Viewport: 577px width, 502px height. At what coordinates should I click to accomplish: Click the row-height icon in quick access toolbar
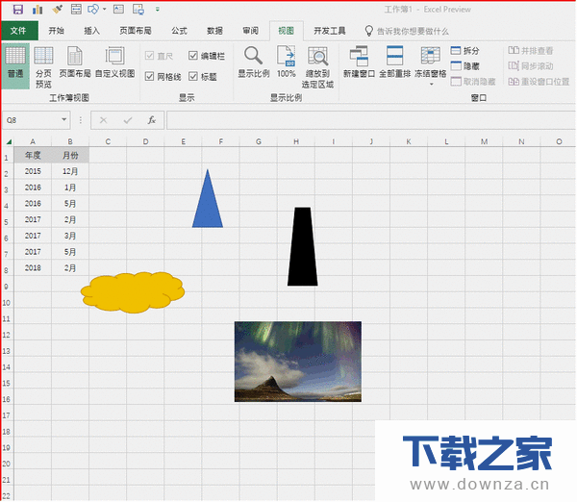click(76, 10)
